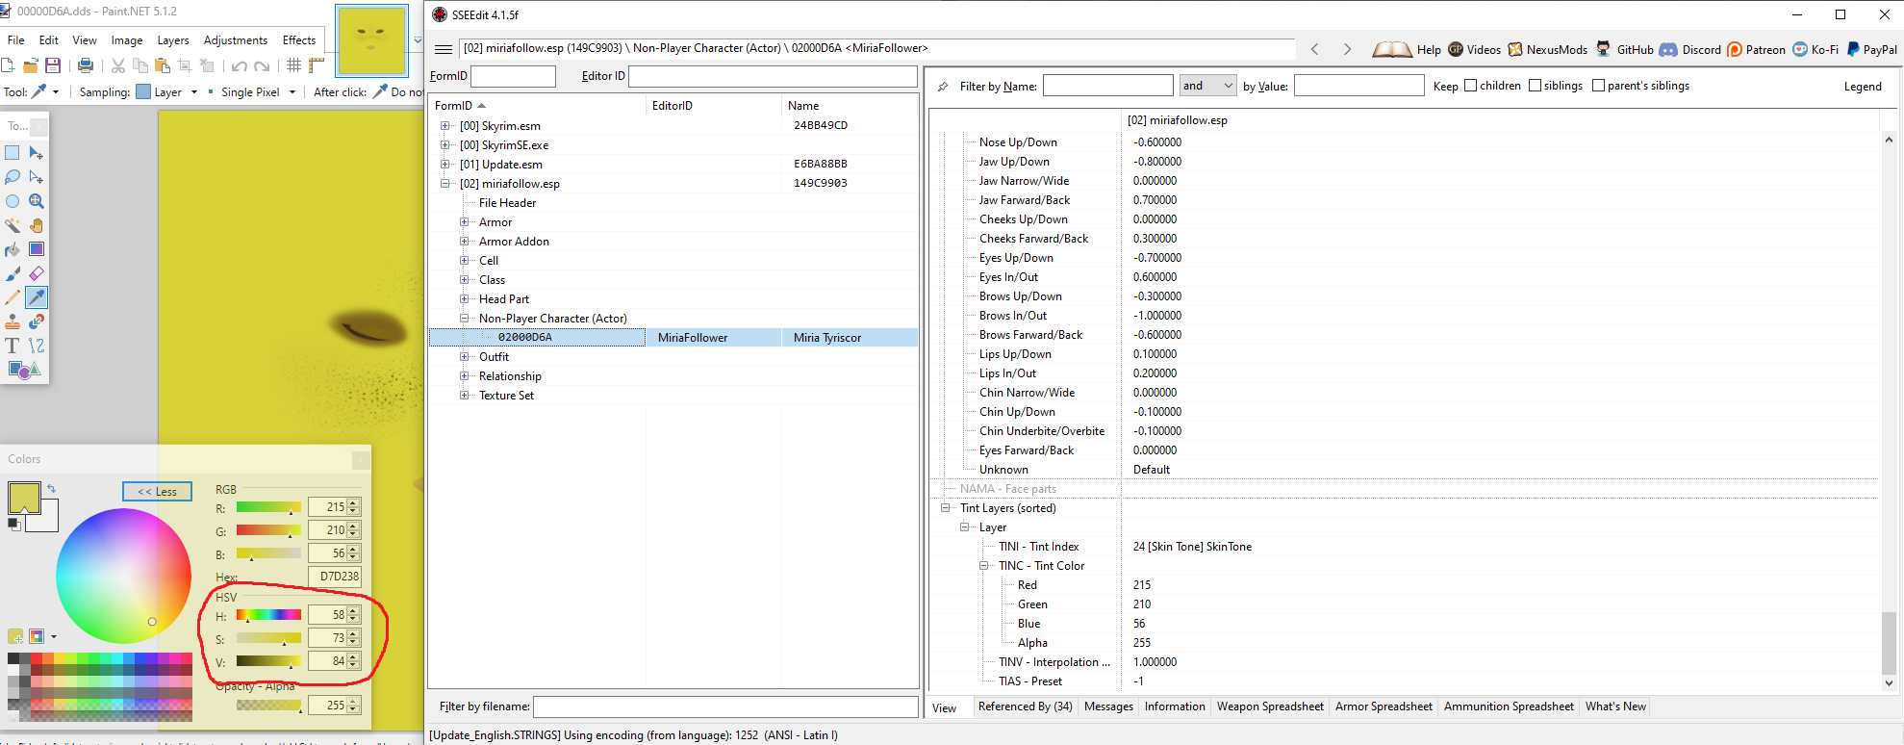
Task: Open the Sampling Layer dropdown
Action: coord(167,92)
